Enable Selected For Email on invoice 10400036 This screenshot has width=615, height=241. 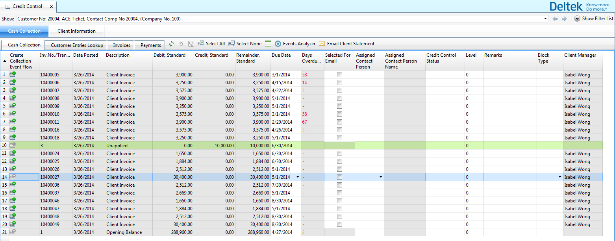pos(339,185)
